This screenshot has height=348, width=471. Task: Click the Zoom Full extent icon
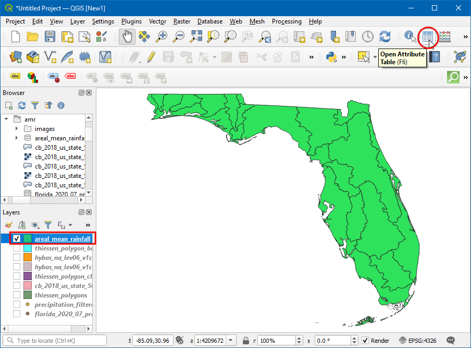[196, 37]
